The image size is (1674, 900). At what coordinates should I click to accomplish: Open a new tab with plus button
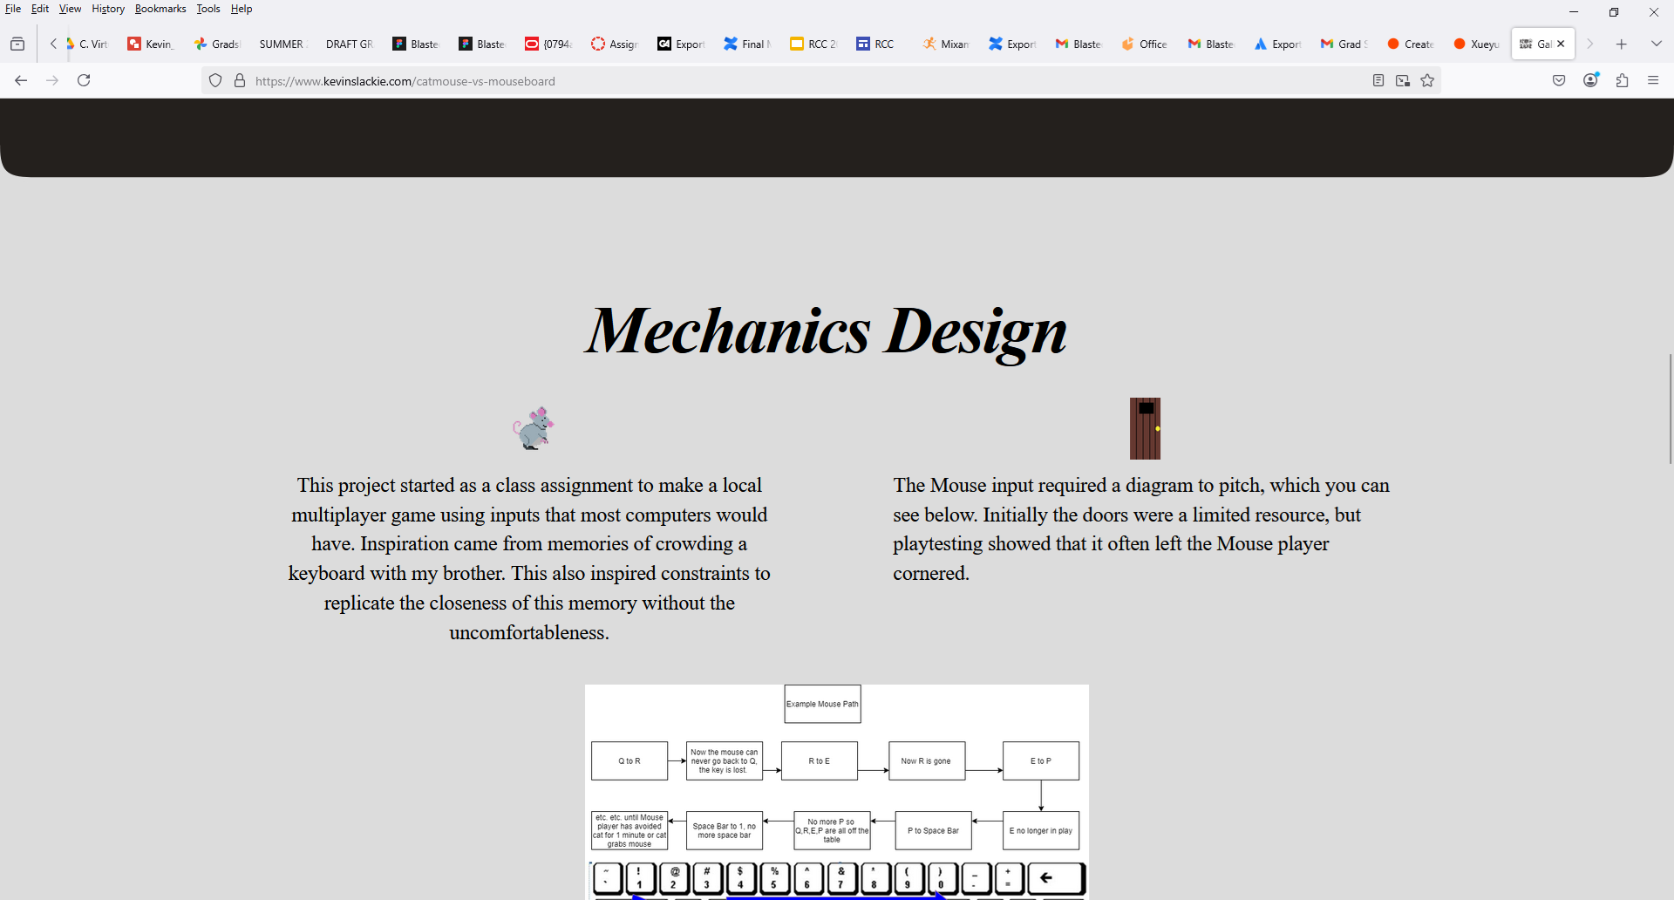point(1622,44)
